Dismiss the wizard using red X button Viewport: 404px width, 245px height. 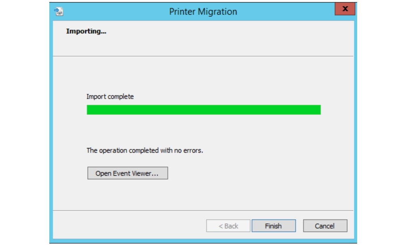pos(345,9)
